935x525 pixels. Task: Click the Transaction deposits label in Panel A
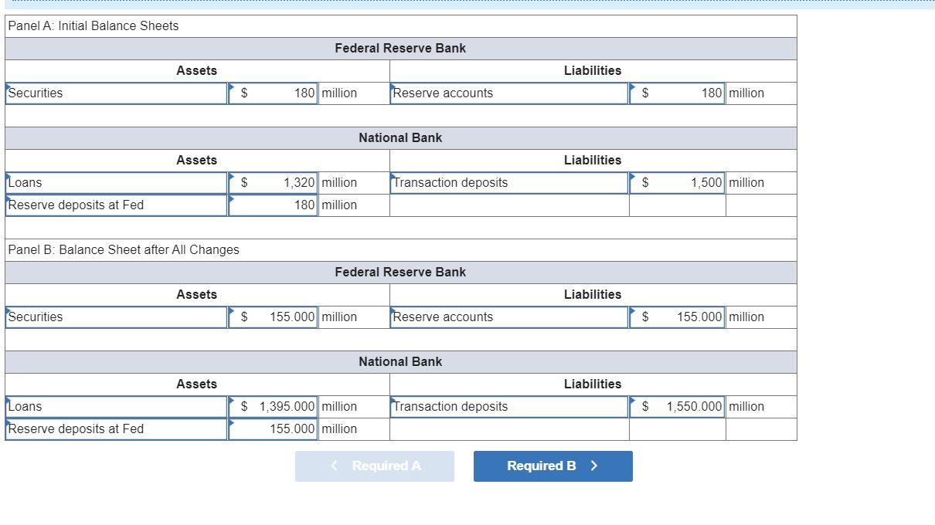(508, 182)
